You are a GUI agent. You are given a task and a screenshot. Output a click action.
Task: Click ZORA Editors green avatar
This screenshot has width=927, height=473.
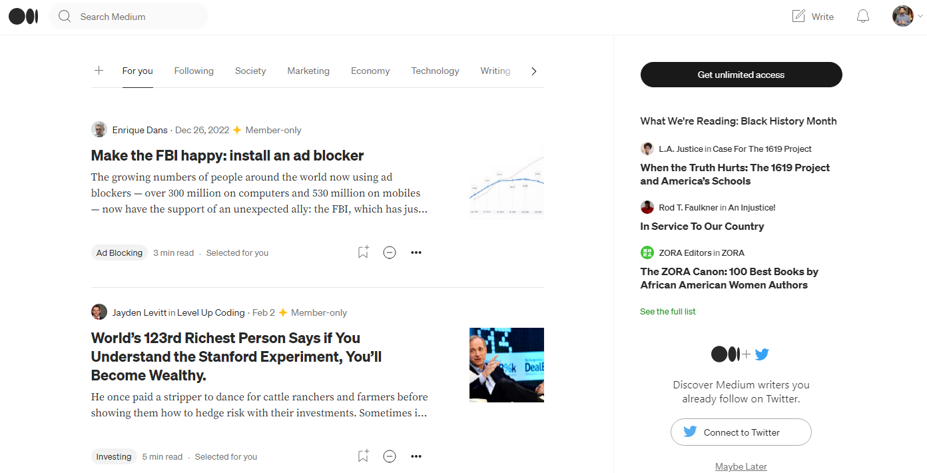coord(647,252)
